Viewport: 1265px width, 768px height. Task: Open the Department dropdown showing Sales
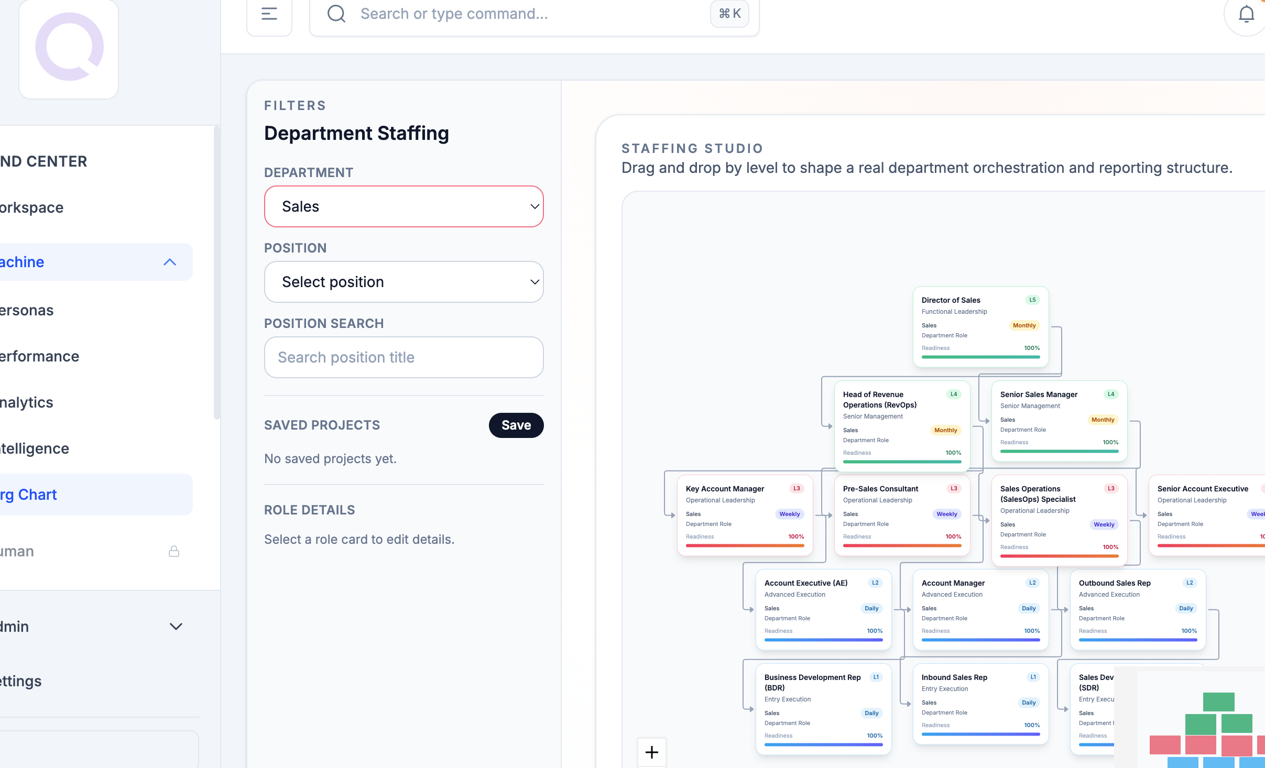403,206
